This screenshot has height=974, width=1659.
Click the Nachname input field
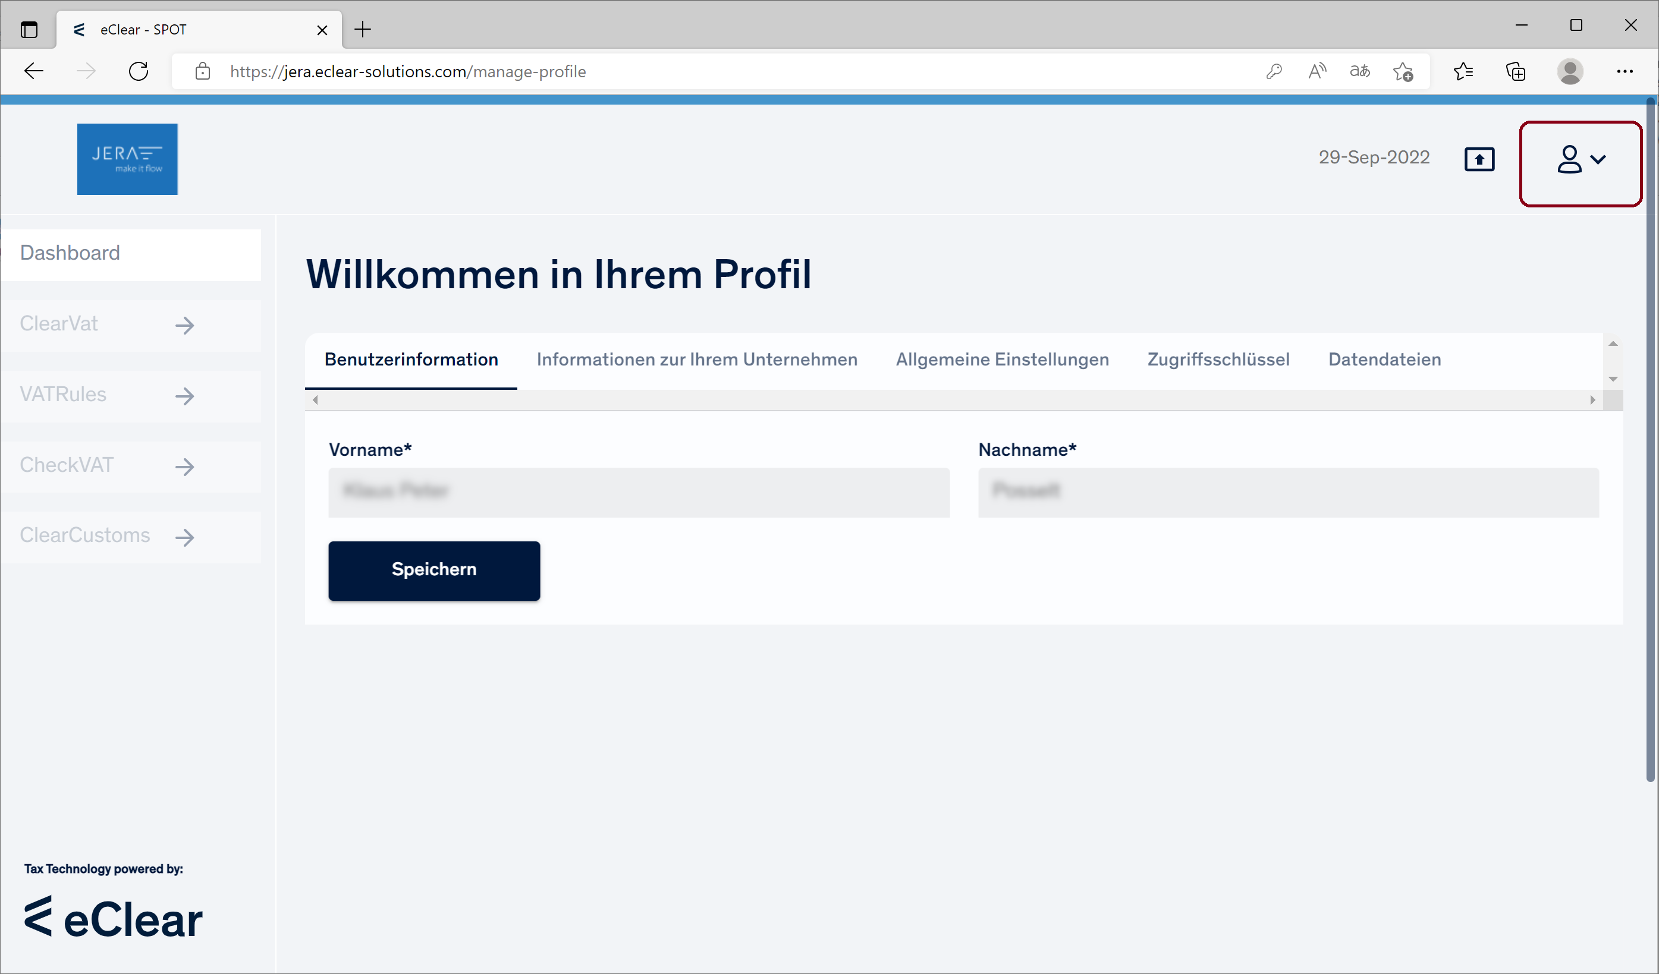1288,492
